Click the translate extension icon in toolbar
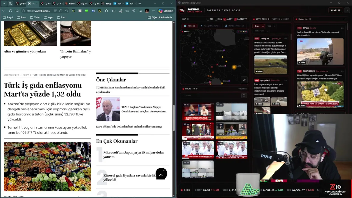352x198 pixels. 93,11
